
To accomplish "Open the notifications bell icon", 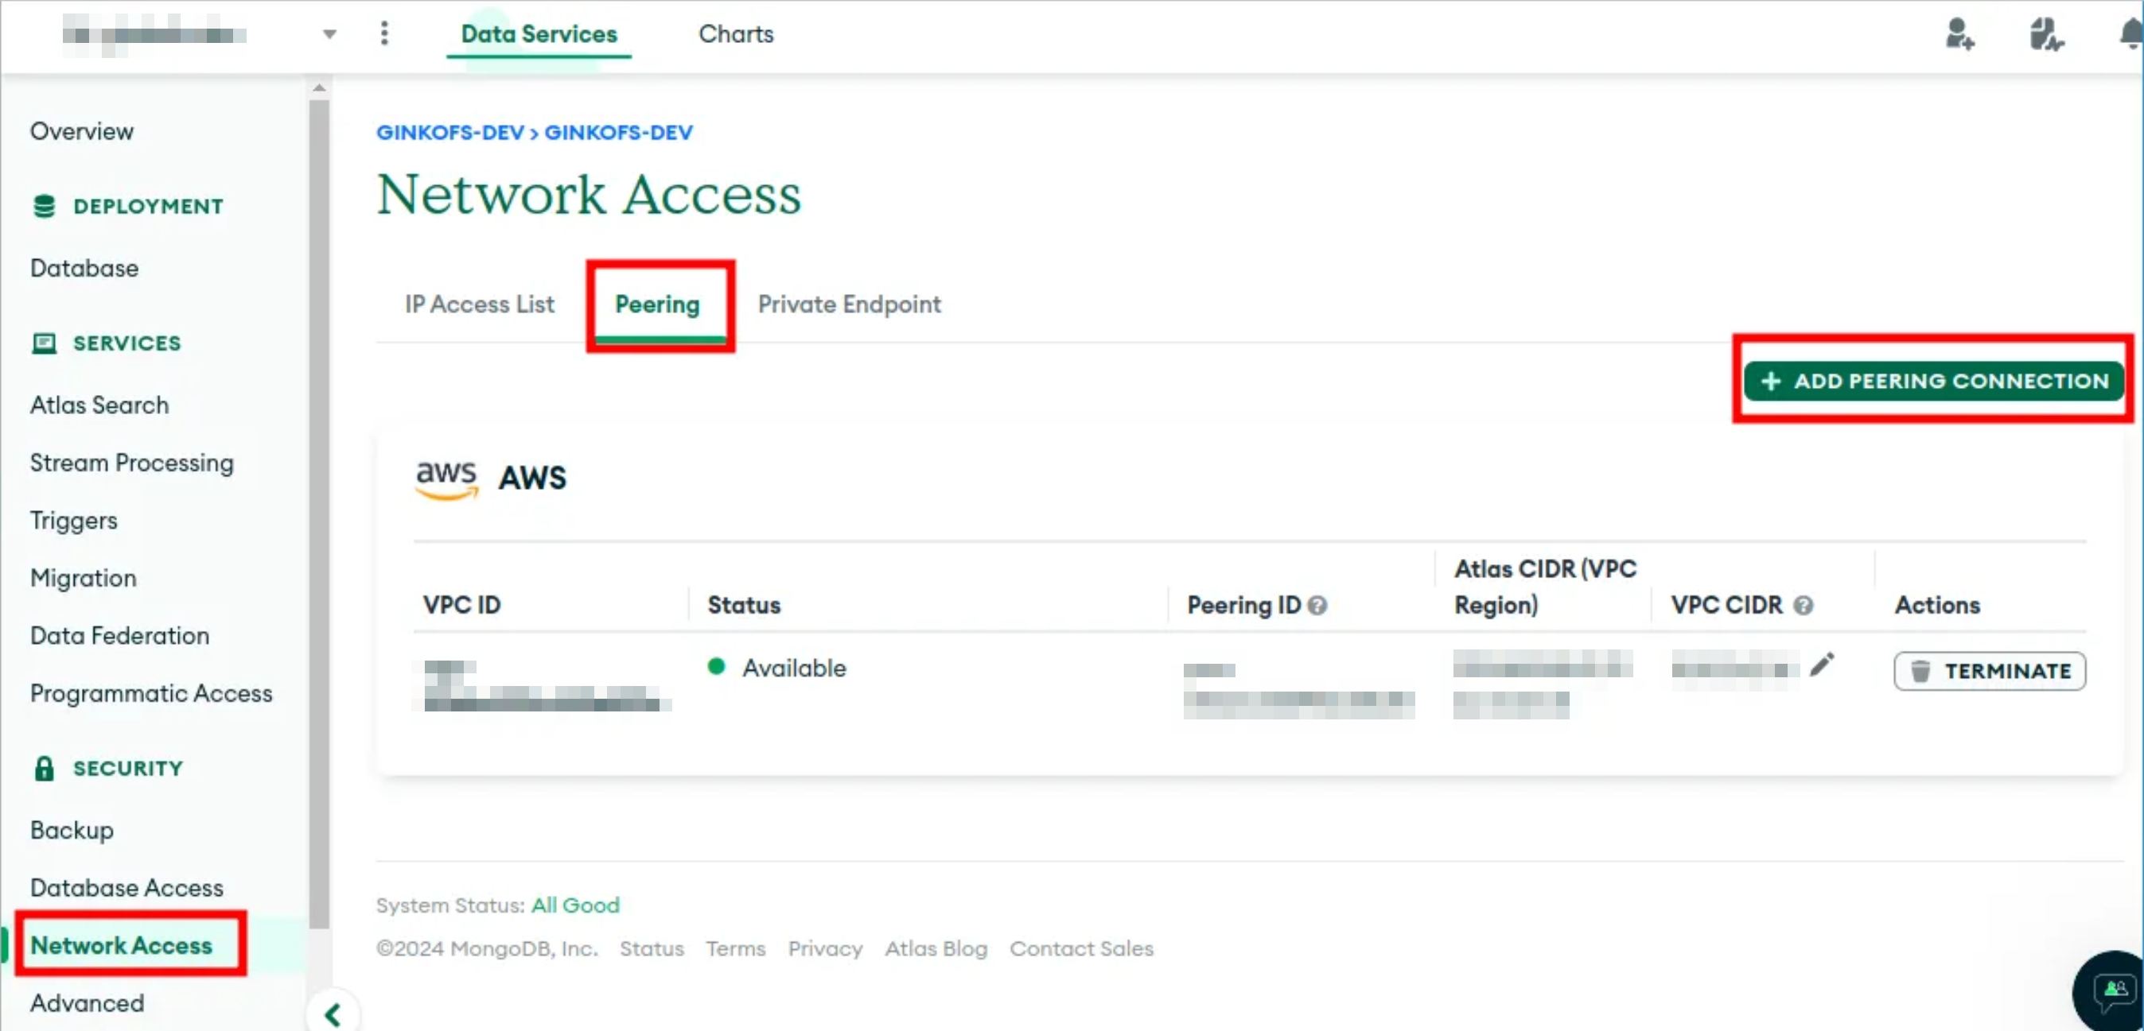I will (2132, 35).
